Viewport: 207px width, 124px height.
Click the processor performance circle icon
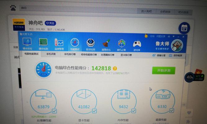[43, 101]
